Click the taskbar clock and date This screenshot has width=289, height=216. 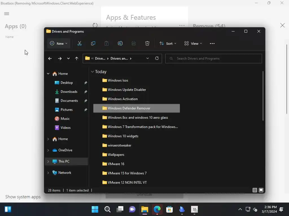[269, 209]
